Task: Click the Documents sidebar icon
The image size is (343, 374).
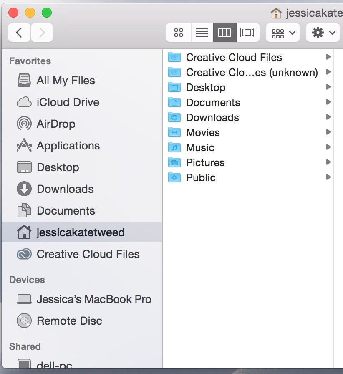Action: coord(24,210)
